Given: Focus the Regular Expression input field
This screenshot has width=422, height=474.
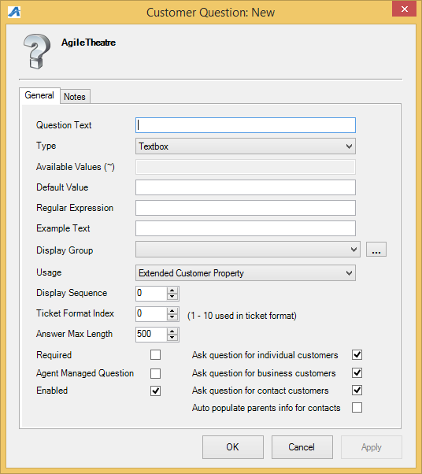Looking at the screenshot, I should [246, 208].
